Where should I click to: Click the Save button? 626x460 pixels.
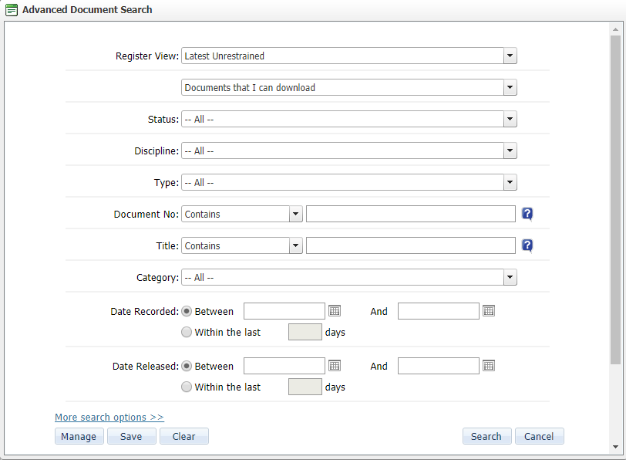point(131,436)
